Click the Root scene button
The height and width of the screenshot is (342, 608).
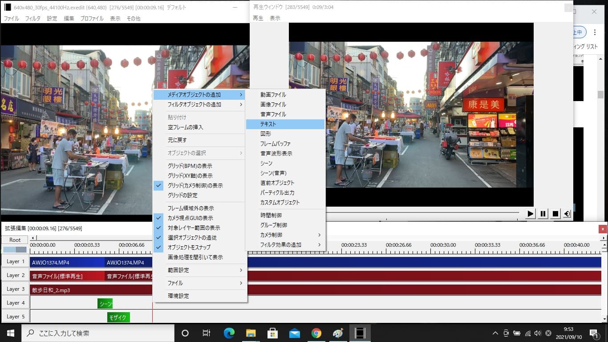tap(15, 240)
